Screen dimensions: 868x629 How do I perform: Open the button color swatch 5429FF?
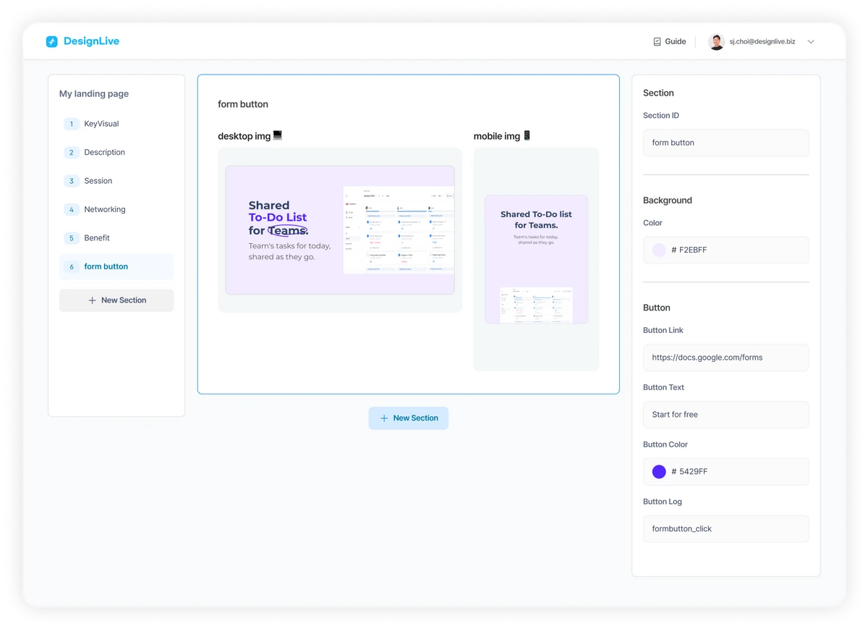coord(659,472)
